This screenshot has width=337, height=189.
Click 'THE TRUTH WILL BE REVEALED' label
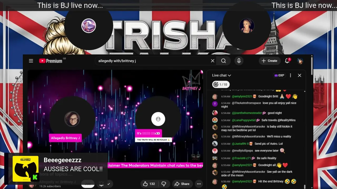coord(153,140)
